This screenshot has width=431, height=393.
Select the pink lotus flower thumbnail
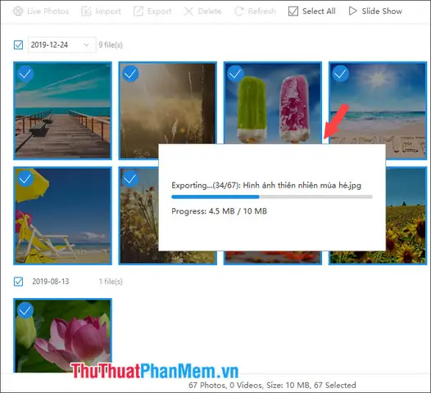[62, 336]
